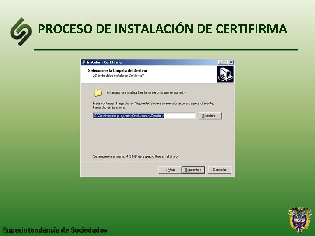Click the green Superintendencia logo
The height and width of the screenshot is (236, 315).
(21, 32)
